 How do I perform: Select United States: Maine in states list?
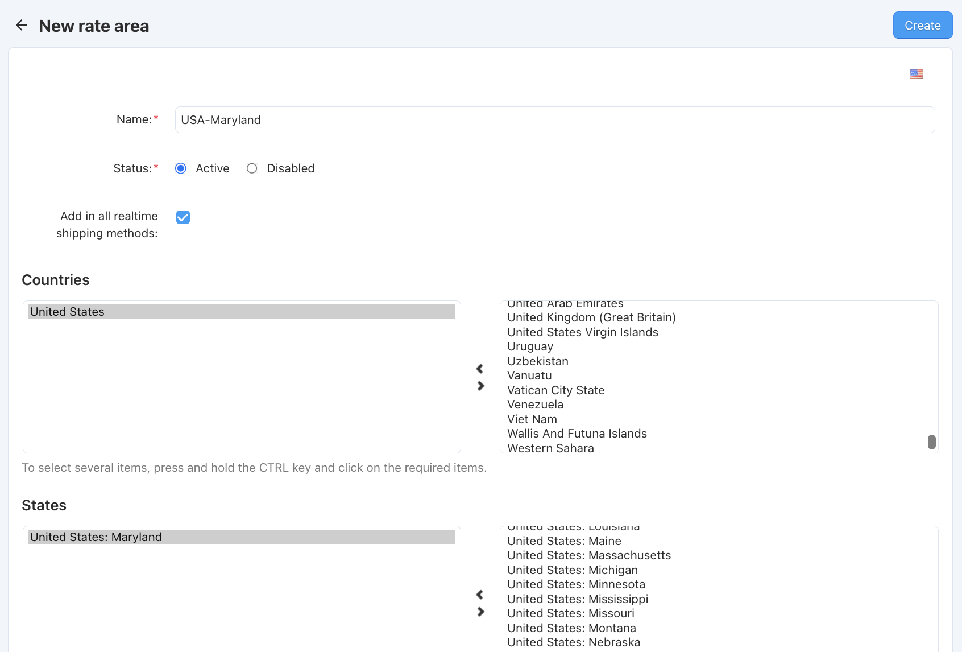(x=564, y=541)
